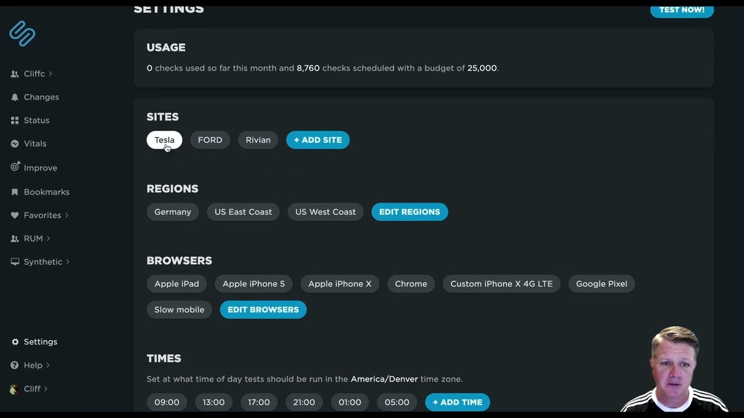Click the Chrome browser pill
This screenshot has width=744, height=418.
[411, 284]
